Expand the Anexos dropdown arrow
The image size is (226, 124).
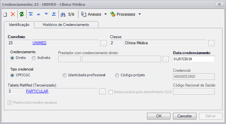click(x=105, y=14)
